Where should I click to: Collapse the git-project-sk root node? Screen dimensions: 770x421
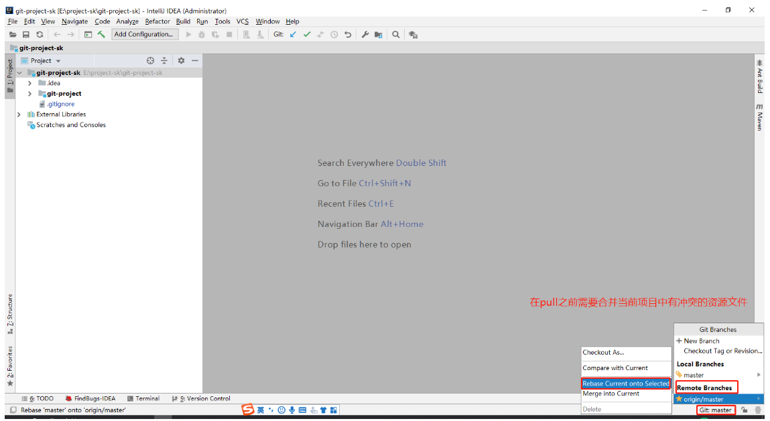pyautogui.click(x=19, y=72)
